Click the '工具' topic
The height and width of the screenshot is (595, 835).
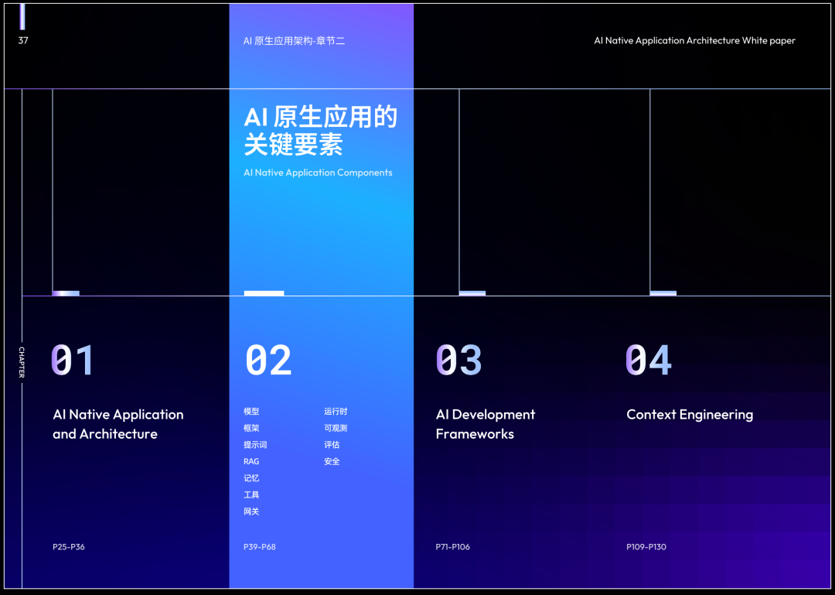[251, 494]
